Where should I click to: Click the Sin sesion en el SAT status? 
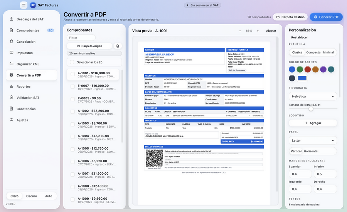[x=202, y=5]
